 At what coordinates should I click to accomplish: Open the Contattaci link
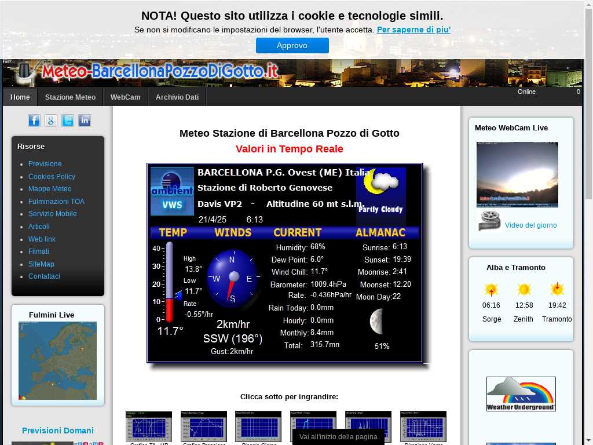(x=44, y=276)
